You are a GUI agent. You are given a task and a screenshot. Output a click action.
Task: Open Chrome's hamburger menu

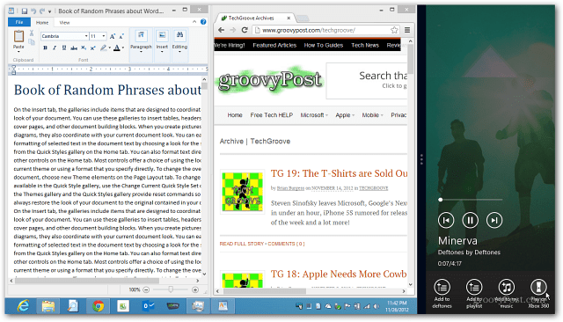pos(407,30)
